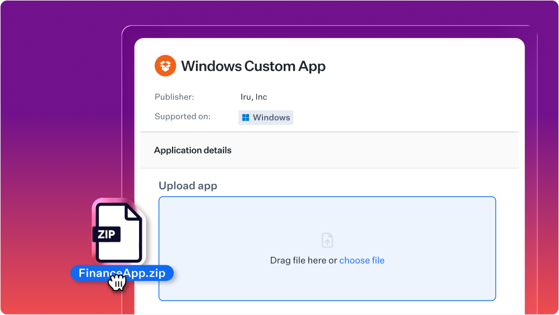This screenshot has width=559, height=315.
Task: Click the orange Windows Custom App logo icon
Action: coord(165,66)
